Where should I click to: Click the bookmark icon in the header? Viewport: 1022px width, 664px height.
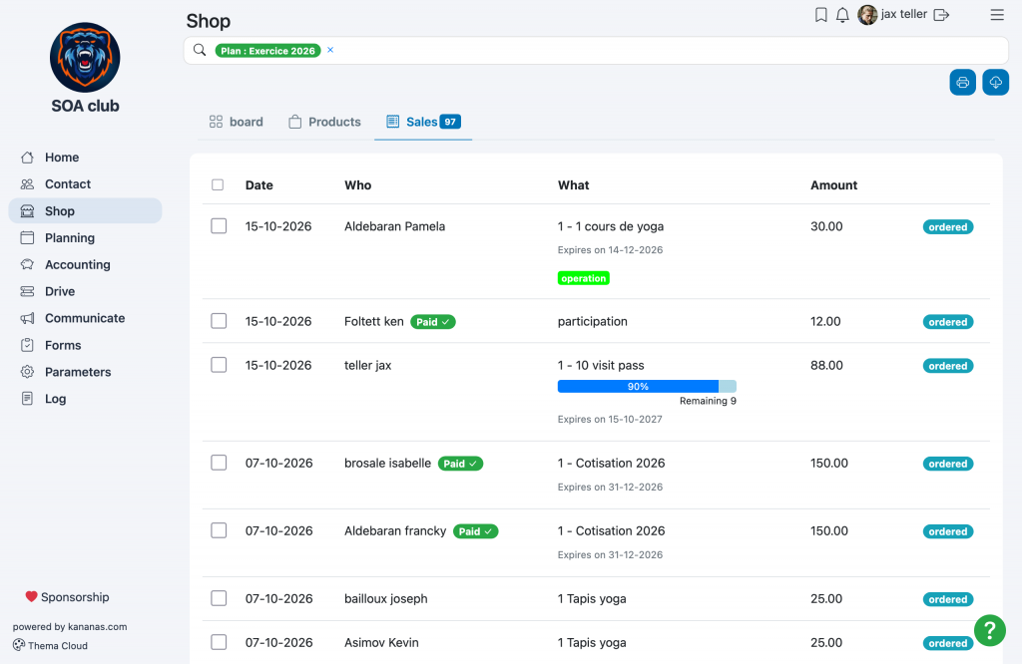[x=821, y=14]
